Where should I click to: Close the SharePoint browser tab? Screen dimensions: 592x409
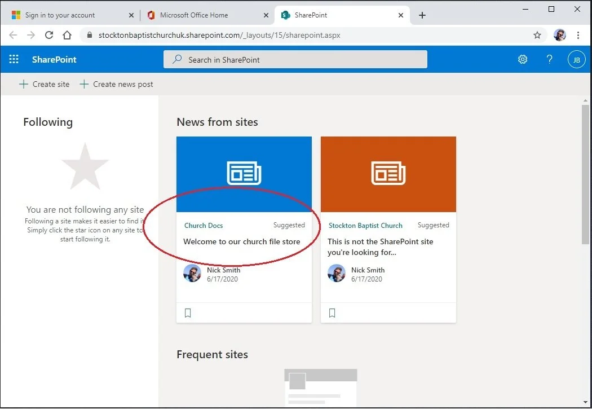coord(400,15)
